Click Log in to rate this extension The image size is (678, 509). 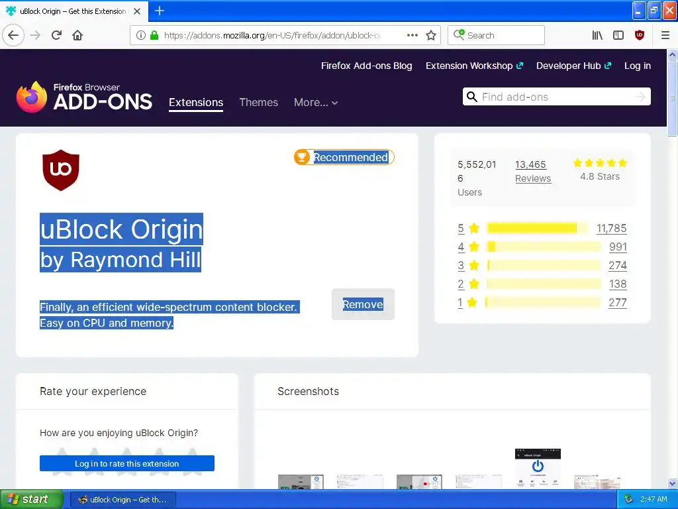point(126,463)
